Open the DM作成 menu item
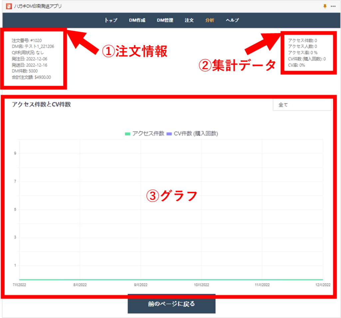 tap(137, 20)
